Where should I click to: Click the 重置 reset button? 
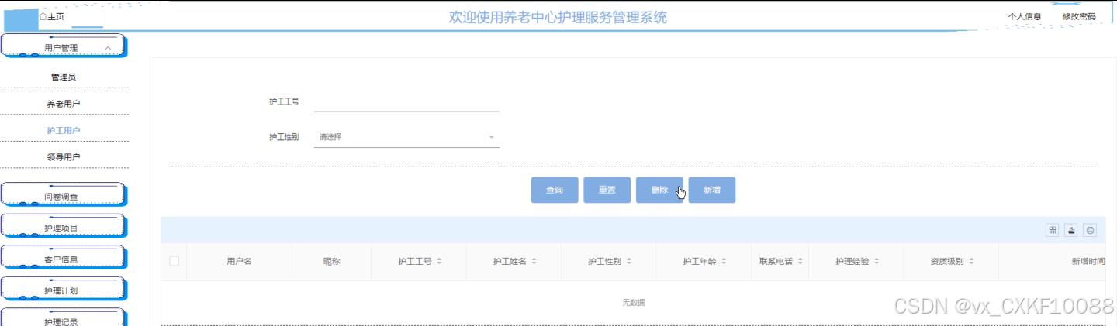(x=607, y=190)
